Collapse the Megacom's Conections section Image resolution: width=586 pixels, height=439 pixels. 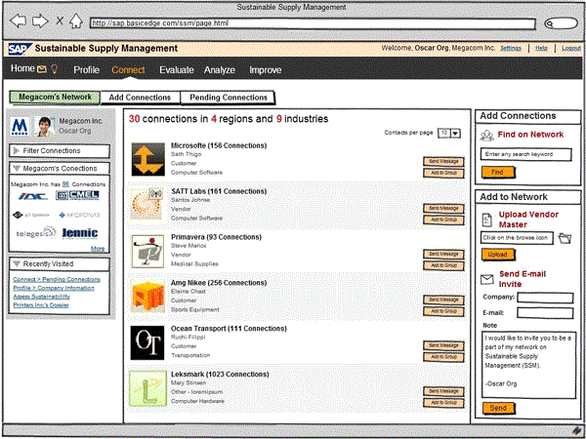tap(60, 169)
